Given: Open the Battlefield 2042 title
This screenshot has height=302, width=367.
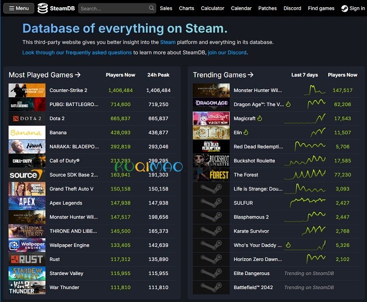Looking at the screenshot, I should tap(253, 287).
